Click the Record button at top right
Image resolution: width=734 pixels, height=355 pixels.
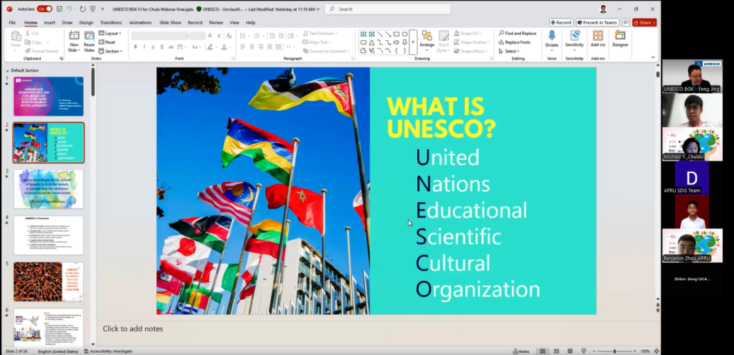(x=561, y=22)
